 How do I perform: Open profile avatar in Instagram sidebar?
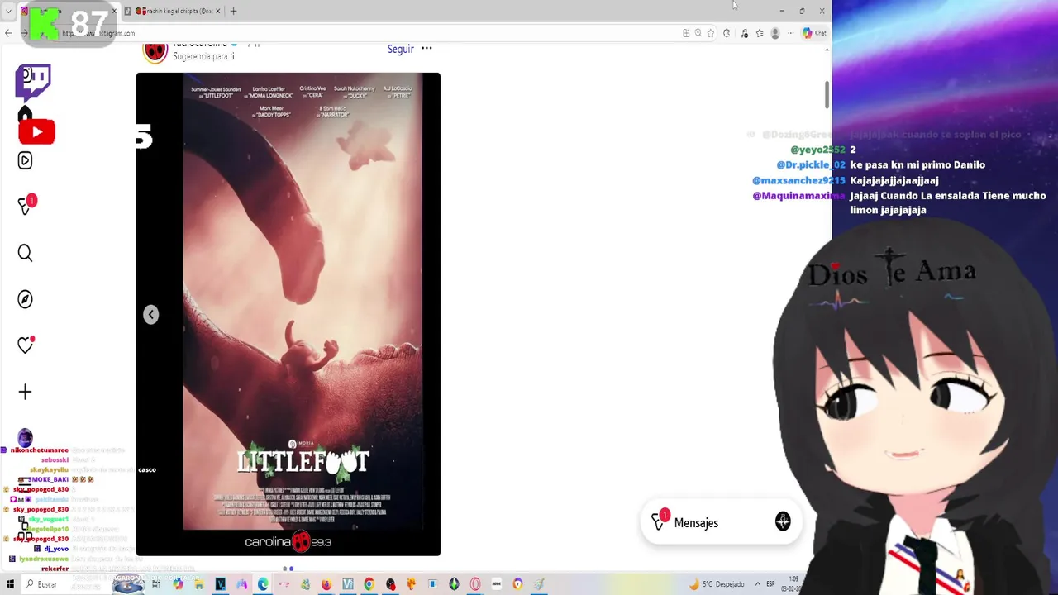click(25, 437)
